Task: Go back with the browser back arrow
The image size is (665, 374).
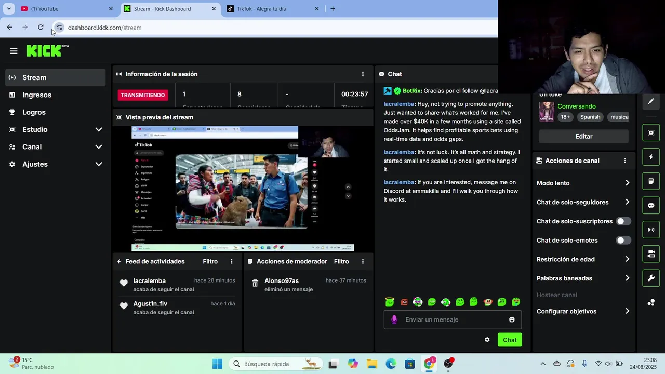Action: (x=9, y=27)
